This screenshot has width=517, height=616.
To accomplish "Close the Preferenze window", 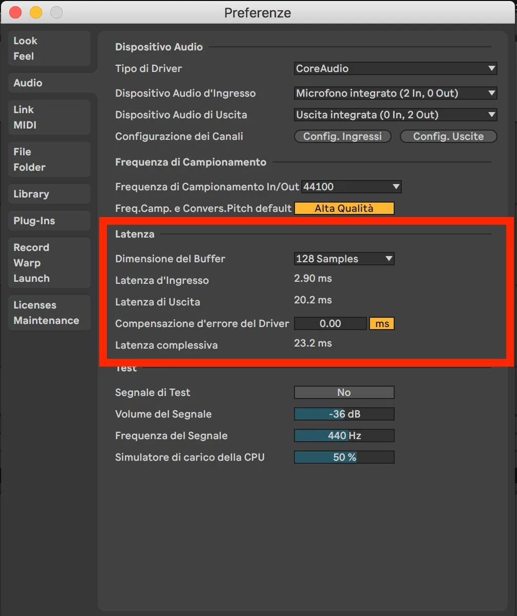I will 16,12.
